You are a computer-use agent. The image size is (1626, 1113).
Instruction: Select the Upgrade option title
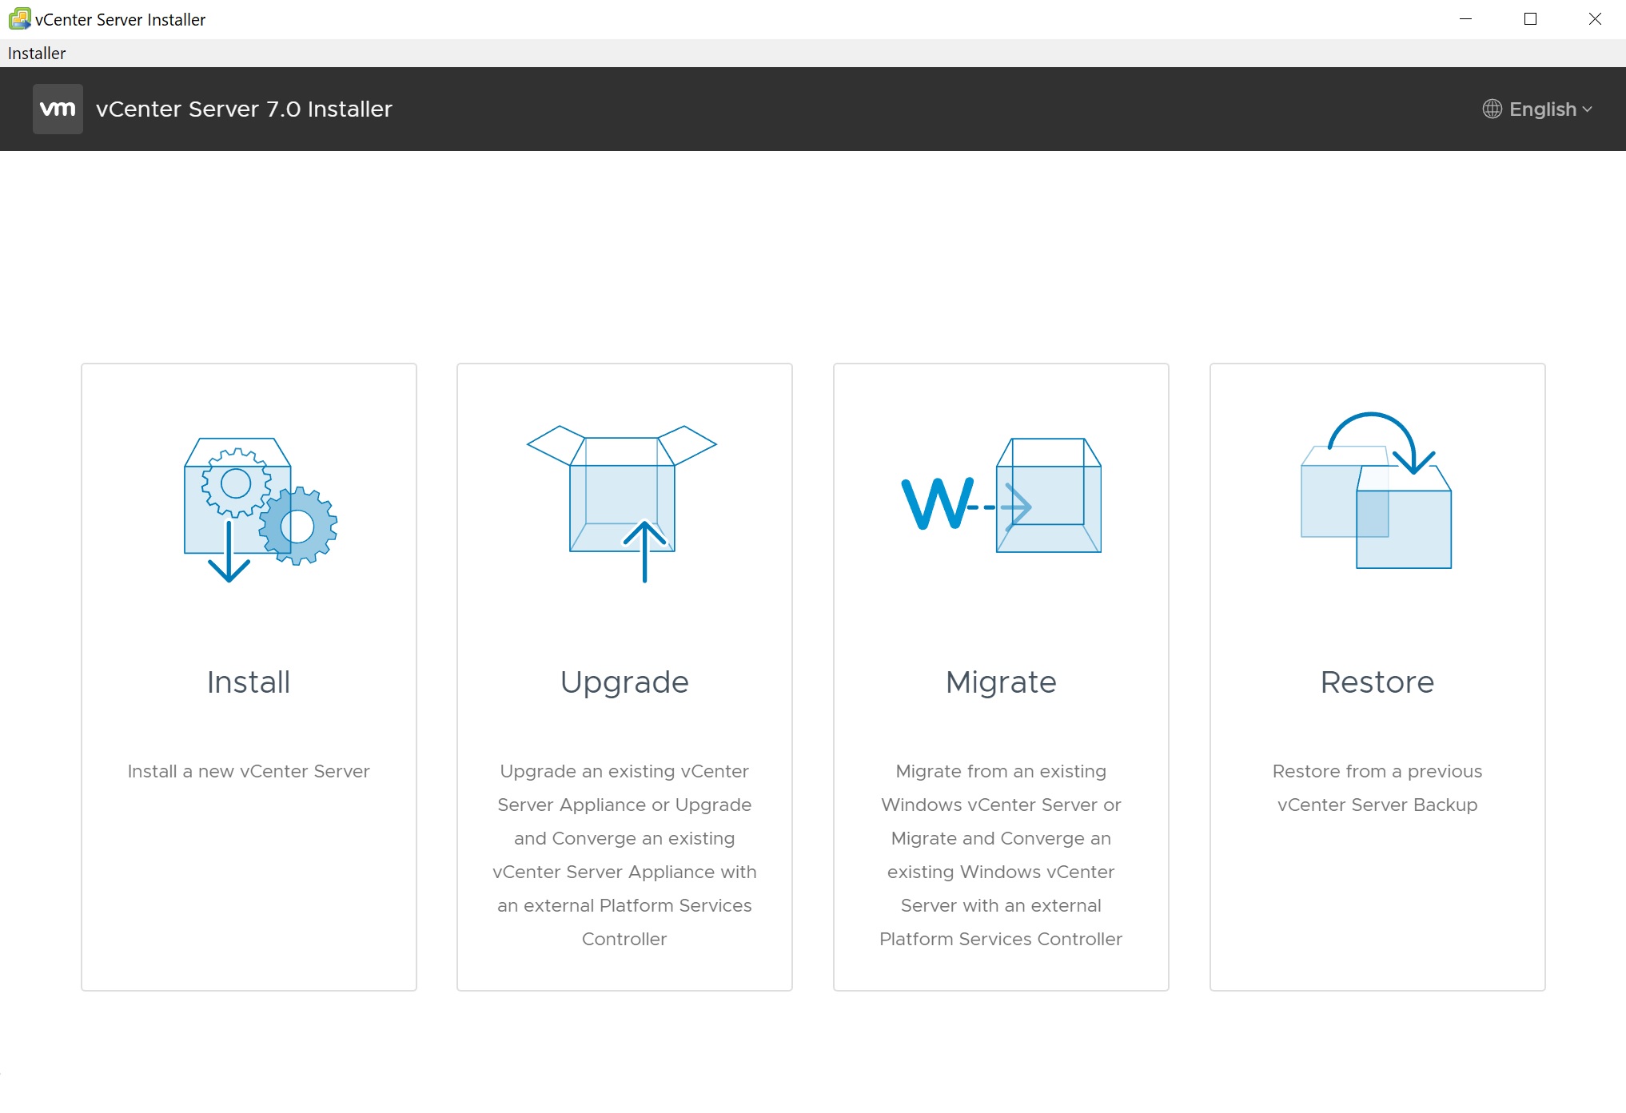[x=624, y=683]
